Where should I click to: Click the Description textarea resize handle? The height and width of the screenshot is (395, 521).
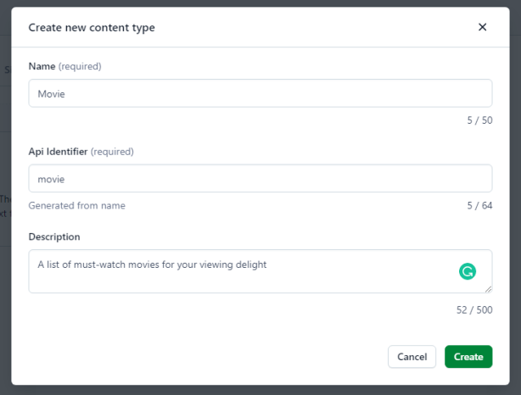(488, 289)
